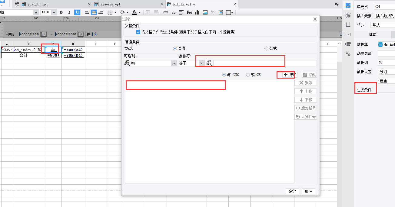Select 与(AND) radio button

pos(224,75)
